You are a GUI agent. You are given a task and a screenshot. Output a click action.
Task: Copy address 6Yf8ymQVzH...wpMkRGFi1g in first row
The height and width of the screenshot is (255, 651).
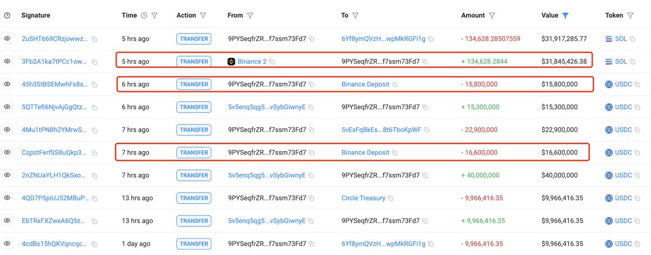tap(431, 39)
